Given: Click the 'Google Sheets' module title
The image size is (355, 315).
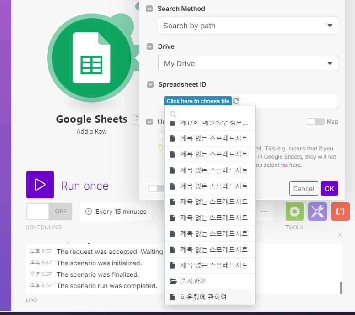Looking at the screenshot, I should tap(91, 119).
